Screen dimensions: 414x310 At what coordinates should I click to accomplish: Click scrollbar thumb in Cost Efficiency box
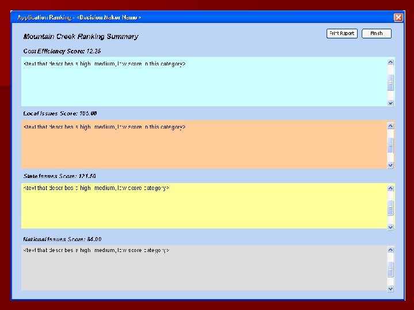coord(390,83)
